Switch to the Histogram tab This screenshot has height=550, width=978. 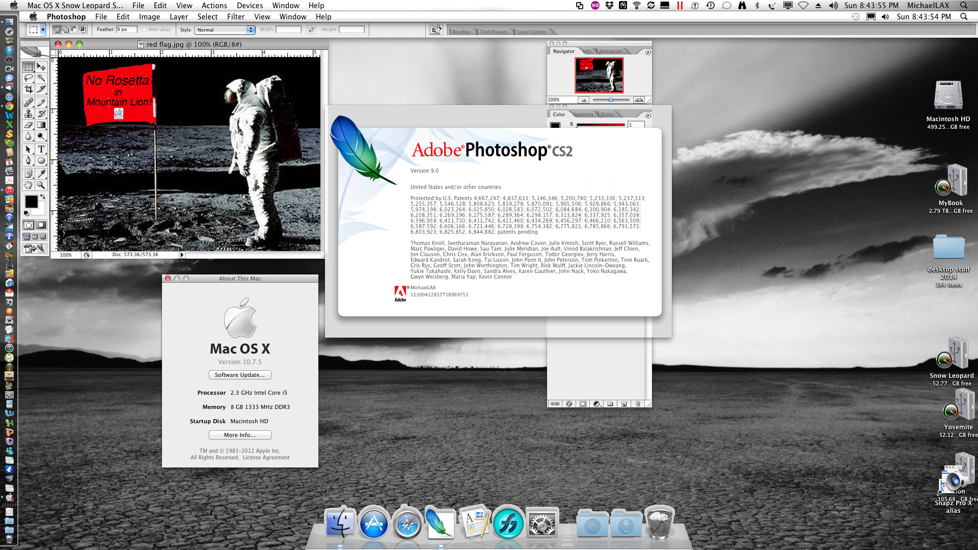[610, 51]
